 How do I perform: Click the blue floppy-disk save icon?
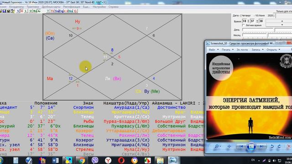[4, 11]
